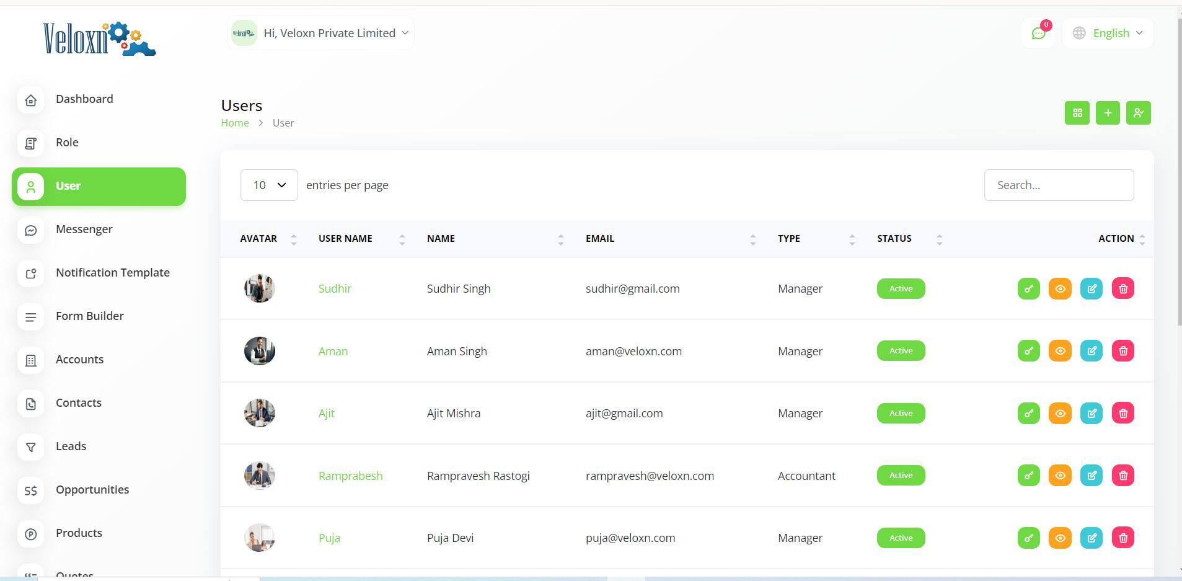
Task: Open the entries per page dropdown
Action: click(x=269, y=185)
